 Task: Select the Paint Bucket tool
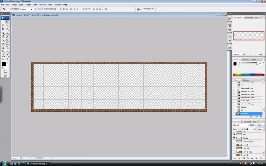pyautogui.click(x=7, y=40)
